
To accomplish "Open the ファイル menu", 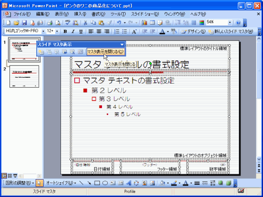I will 22,14.
